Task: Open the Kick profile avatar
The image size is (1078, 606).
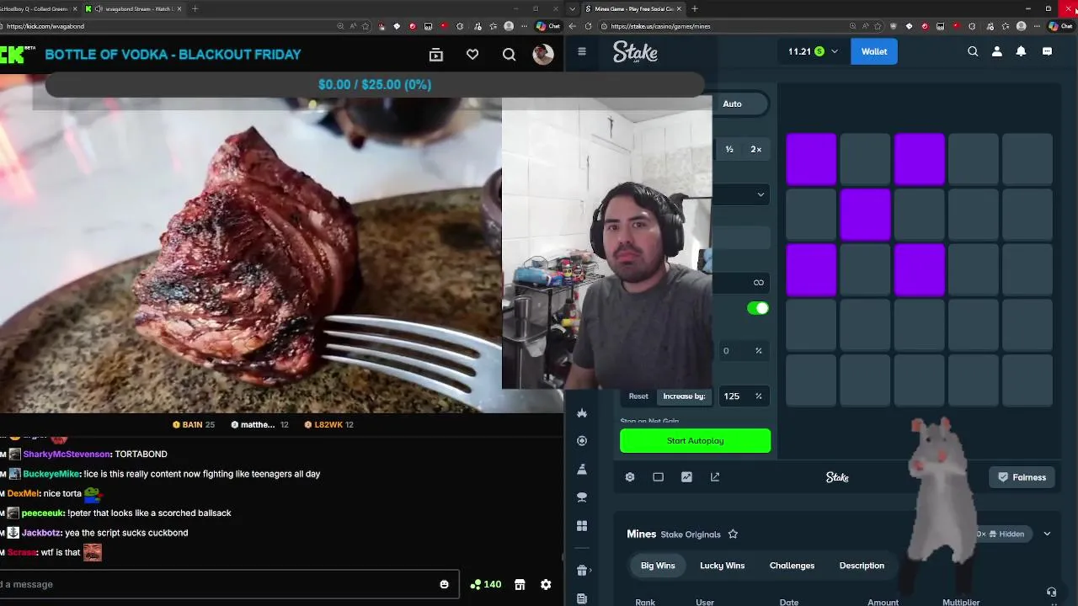Action: [x=543, y=55]
